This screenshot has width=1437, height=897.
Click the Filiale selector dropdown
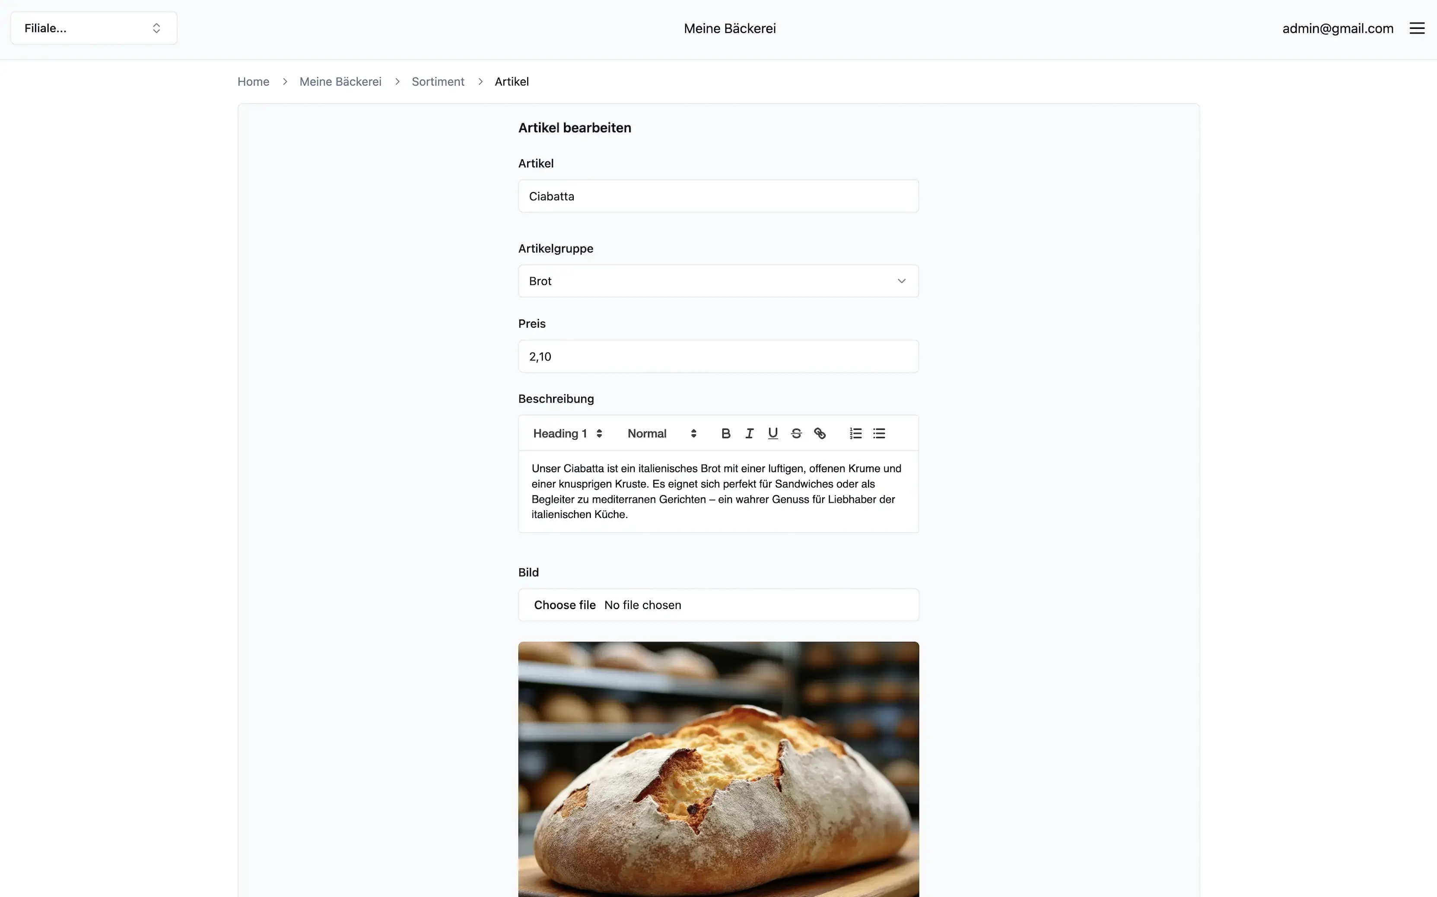[x=93, y=28]
